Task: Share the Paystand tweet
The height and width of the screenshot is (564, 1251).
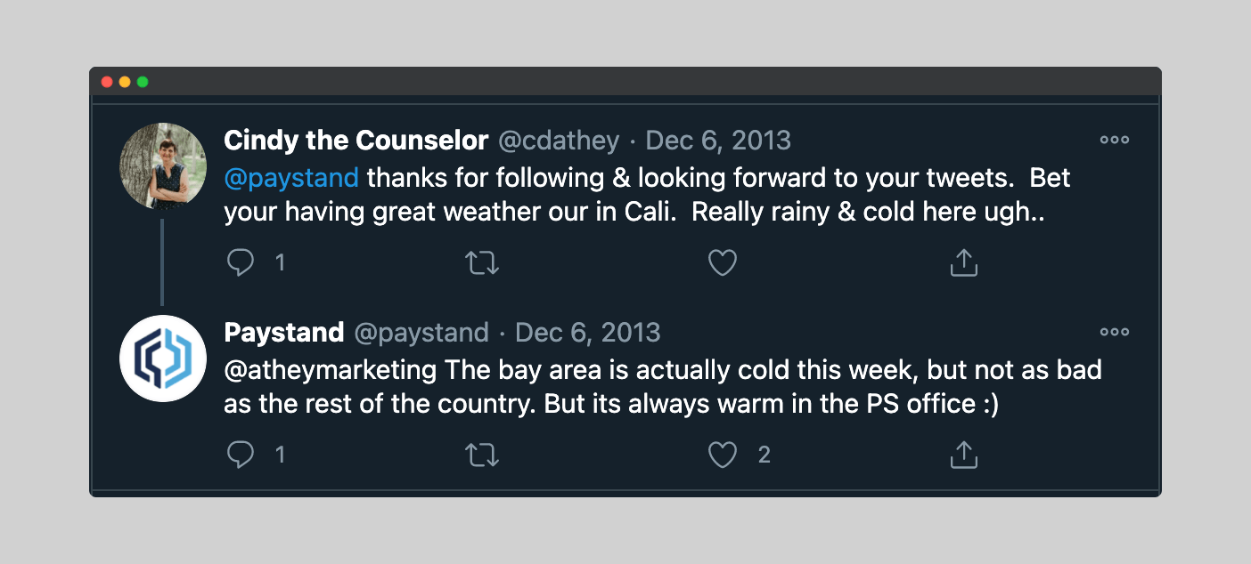Action: pos(963,455)
